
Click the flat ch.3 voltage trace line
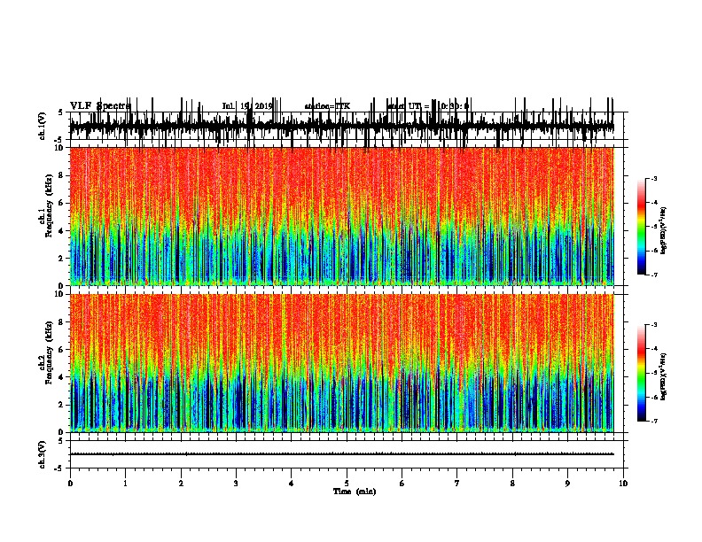(x=341, y=454)
